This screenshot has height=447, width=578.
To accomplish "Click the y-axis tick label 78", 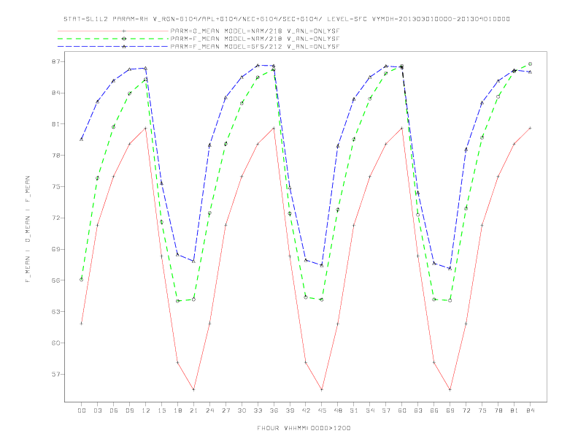I will 55,156.
